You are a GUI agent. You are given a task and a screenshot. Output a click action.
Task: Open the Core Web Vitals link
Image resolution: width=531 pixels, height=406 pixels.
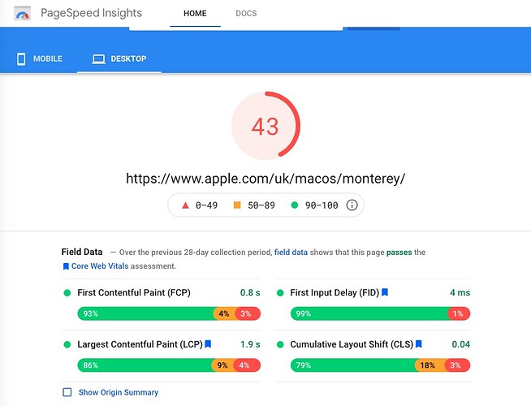[100, 266]
